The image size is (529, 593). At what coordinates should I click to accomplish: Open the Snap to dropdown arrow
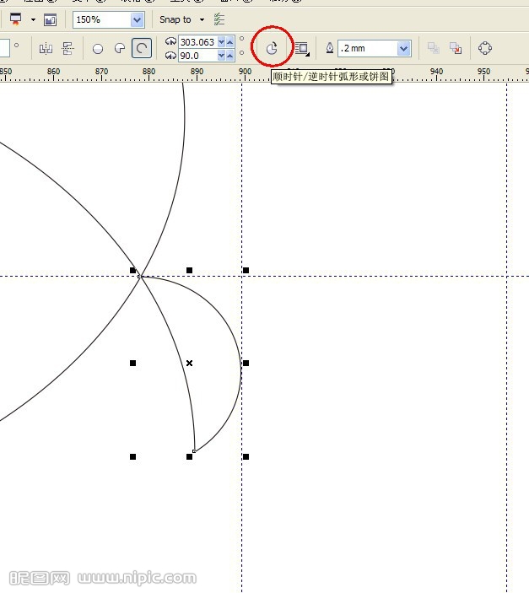coord(202,19)
